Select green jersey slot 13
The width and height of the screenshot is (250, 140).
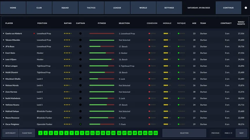pyautogui.click(x=103, y=133)
